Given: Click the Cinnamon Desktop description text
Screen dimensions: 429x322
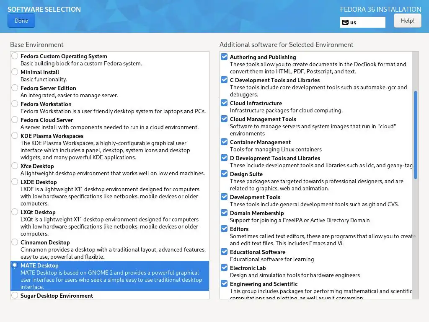Looking at the screenshot, I should [x=113, y=253].
